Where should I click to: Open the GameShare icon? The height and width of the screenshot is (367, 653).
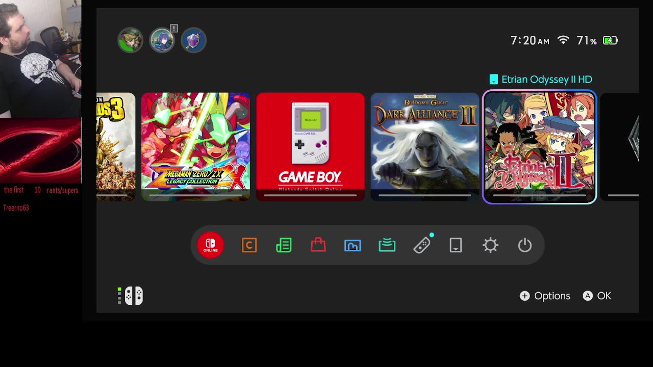pos(387,245)
